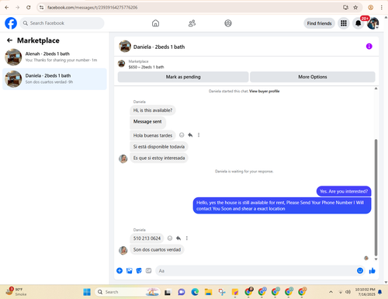The height and width of the screenshot is (299, 388).
Task: Open the Menu grid icon
Action: pyautogui.click(x=344, y=23)
